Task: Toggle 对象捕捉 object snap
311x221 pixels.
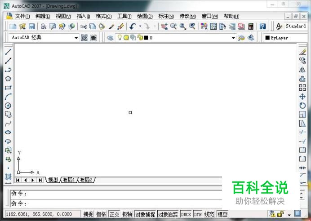Action: 145,214
